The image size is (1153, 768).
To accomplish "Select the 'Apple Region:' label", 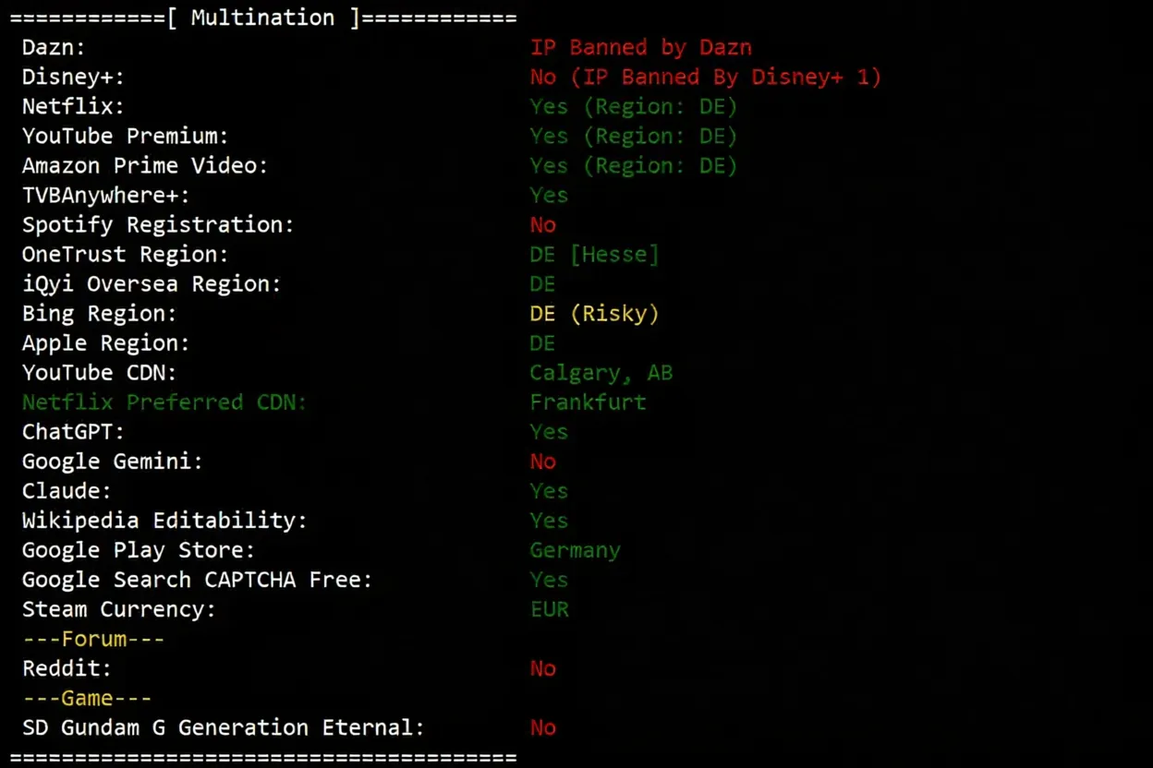I will 105,342.
